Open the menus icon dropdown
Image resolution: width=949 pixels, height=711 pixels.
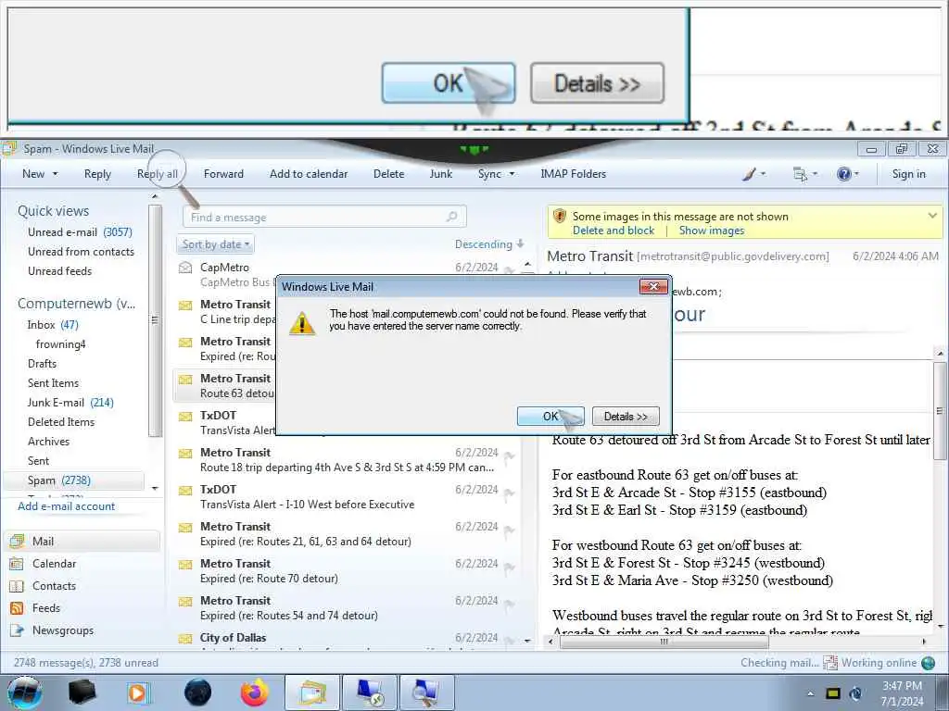(x=805, y=174)
